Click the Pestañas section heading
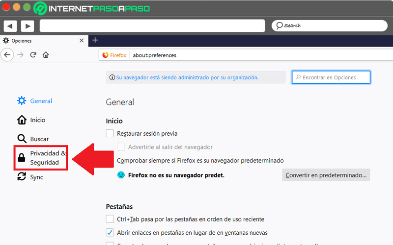 [119, 207]
